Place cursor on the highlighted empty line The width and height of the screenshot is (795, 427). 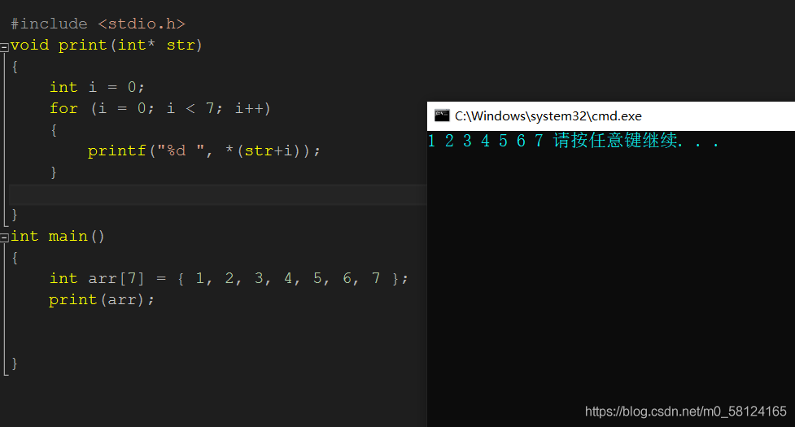[217, 194]
